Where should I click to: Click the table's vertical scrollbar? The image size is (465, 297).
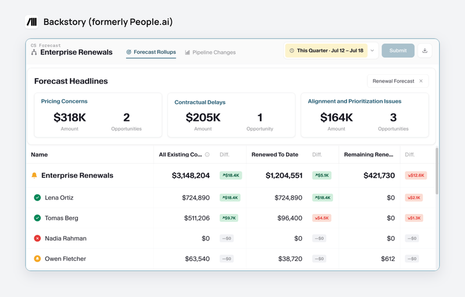click(x=437, y=171)
